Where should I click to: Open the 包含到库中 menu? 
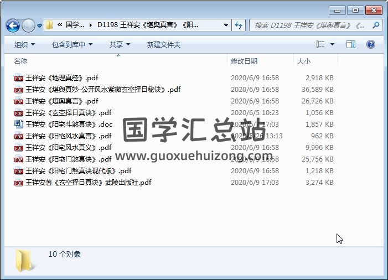(73, 44)
